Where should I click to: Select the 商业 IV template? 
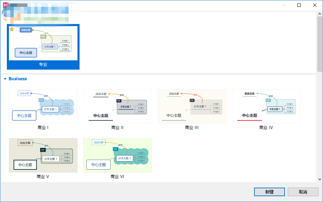coord(266,106)
